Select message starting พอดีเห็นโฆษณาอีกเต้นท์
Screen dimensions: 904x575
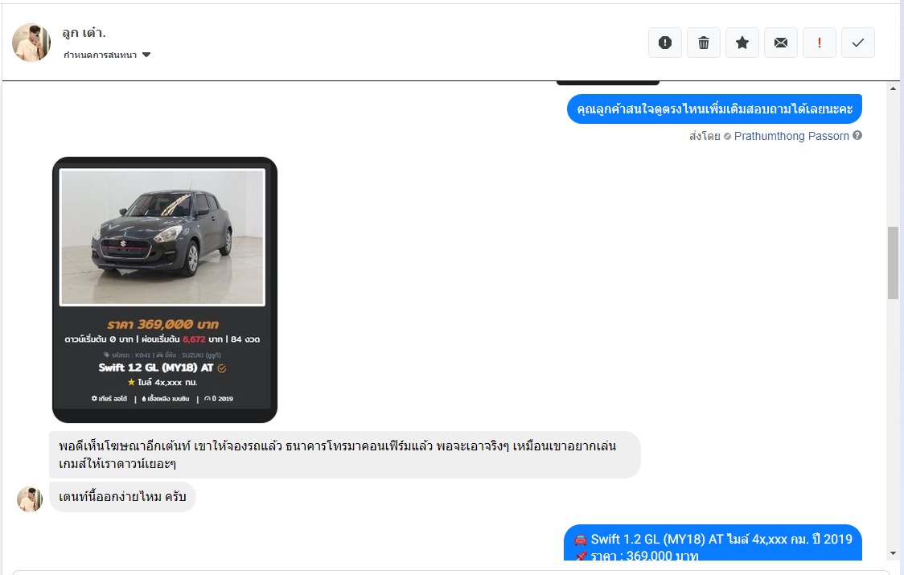[x=345, y=454]
